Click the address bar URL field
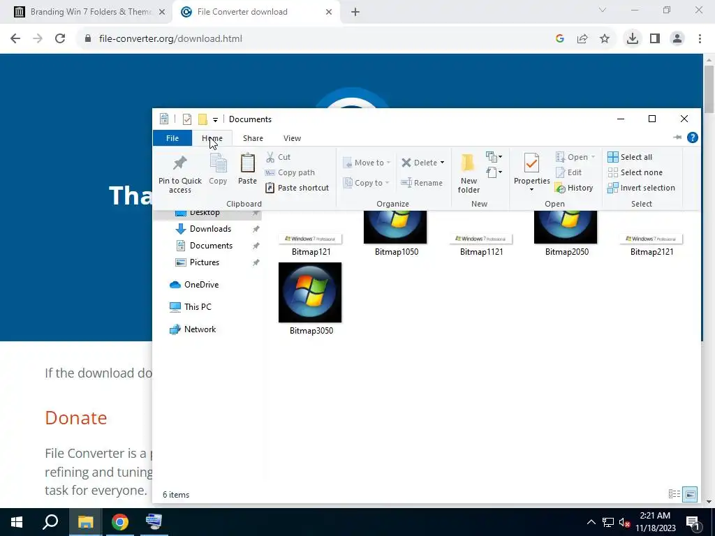Image resolution: width=715 pixels, height=536 pixels. [315, 39]
